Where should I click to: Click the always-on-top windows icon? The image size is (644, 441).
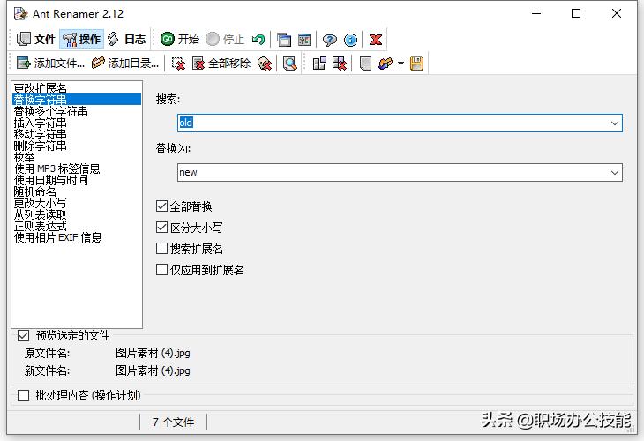(x=284, y=40)
